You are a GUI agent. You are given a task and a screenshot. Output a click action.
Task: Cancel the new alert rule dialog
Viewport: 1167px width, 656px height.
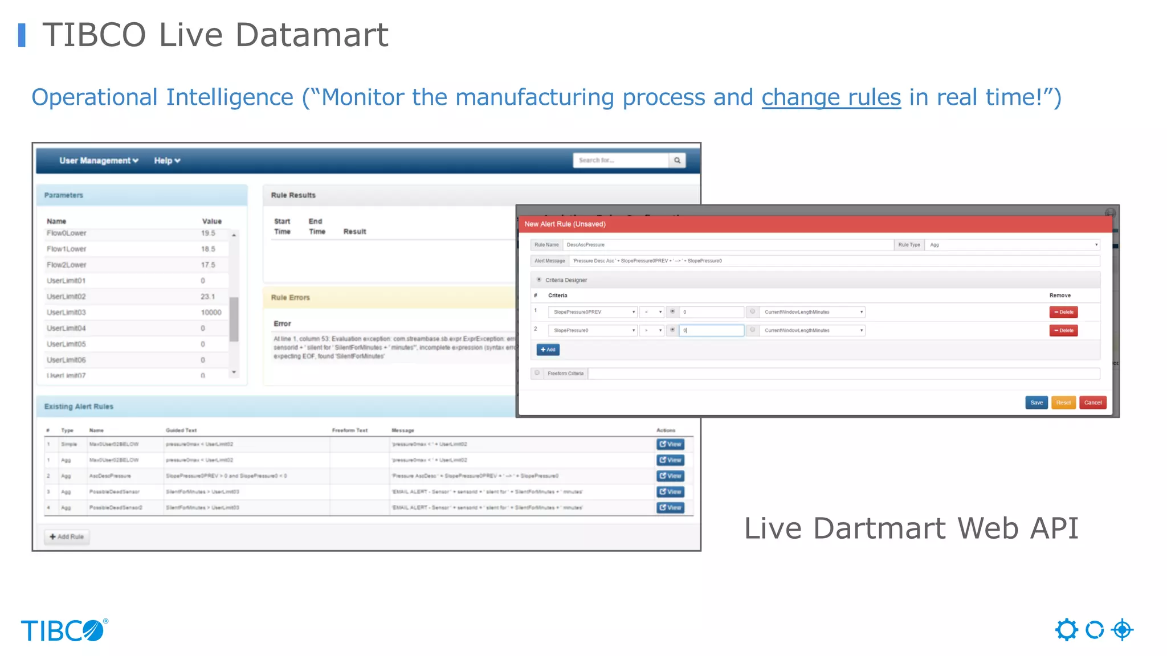[1093, 403]
